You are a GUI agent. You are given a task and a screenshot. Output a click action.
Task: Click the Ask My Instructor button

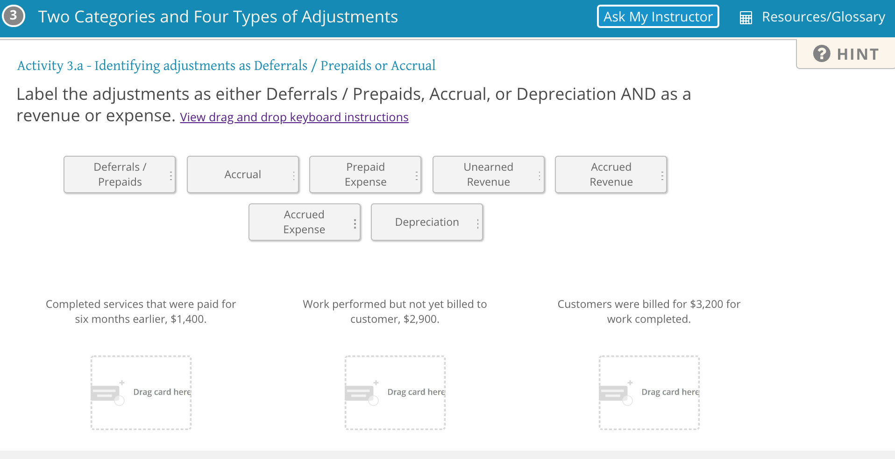pos(658,16)
